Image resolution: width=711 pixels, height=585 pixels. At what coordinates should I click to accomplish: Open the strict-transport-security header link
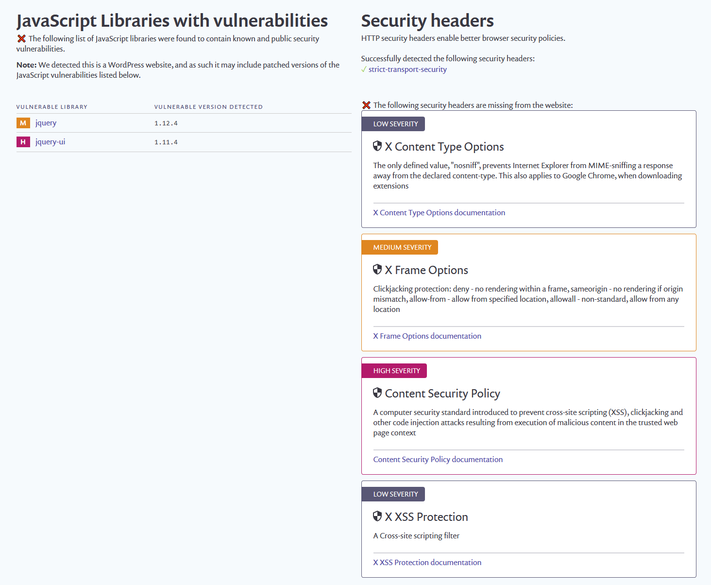(x=407, y=69)
